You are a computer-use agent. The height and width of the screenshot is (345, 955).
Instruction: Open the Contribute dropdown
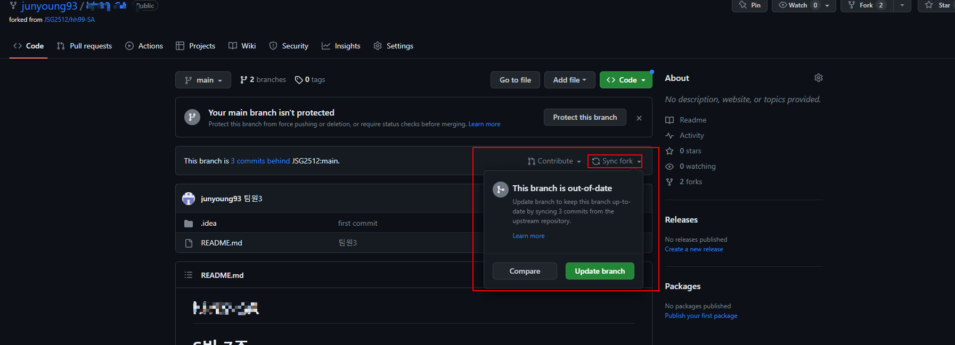[x=554, y=161]
